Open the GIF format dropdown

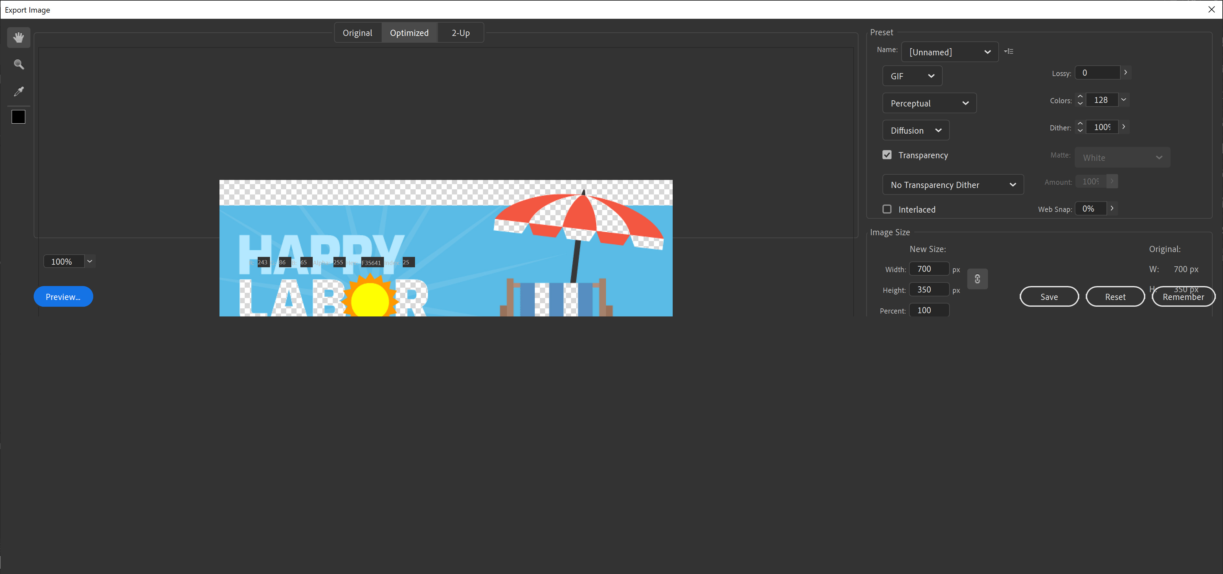(912, 75)
